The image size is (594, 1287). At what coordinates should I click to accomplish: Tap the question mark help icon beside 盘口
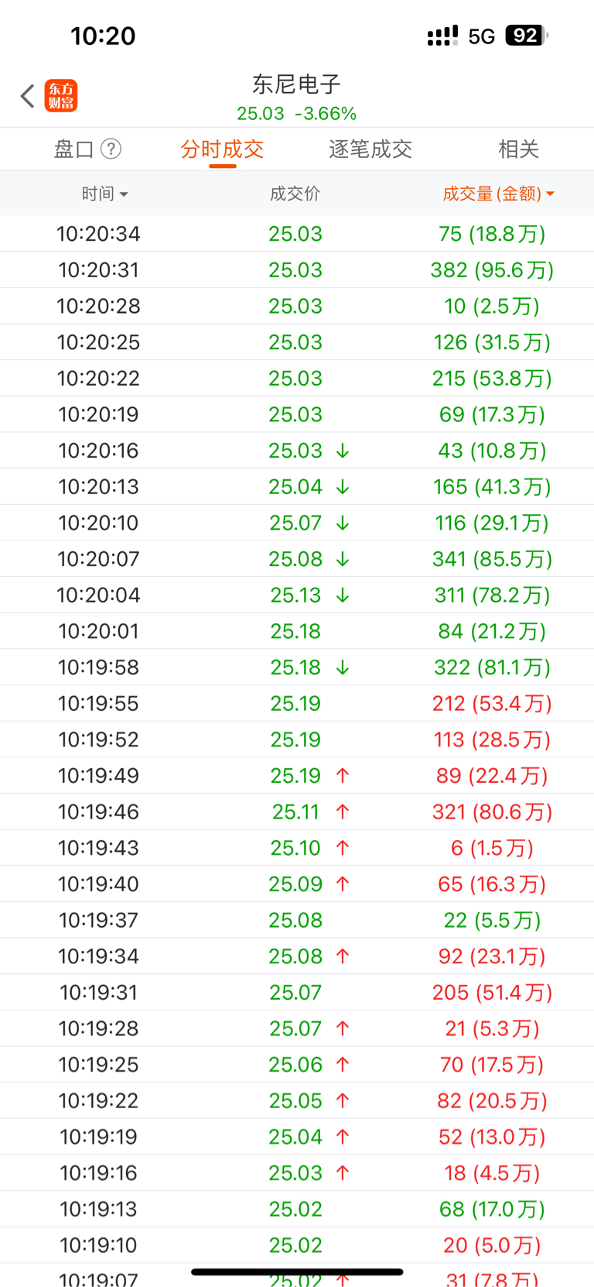(111, 149)
